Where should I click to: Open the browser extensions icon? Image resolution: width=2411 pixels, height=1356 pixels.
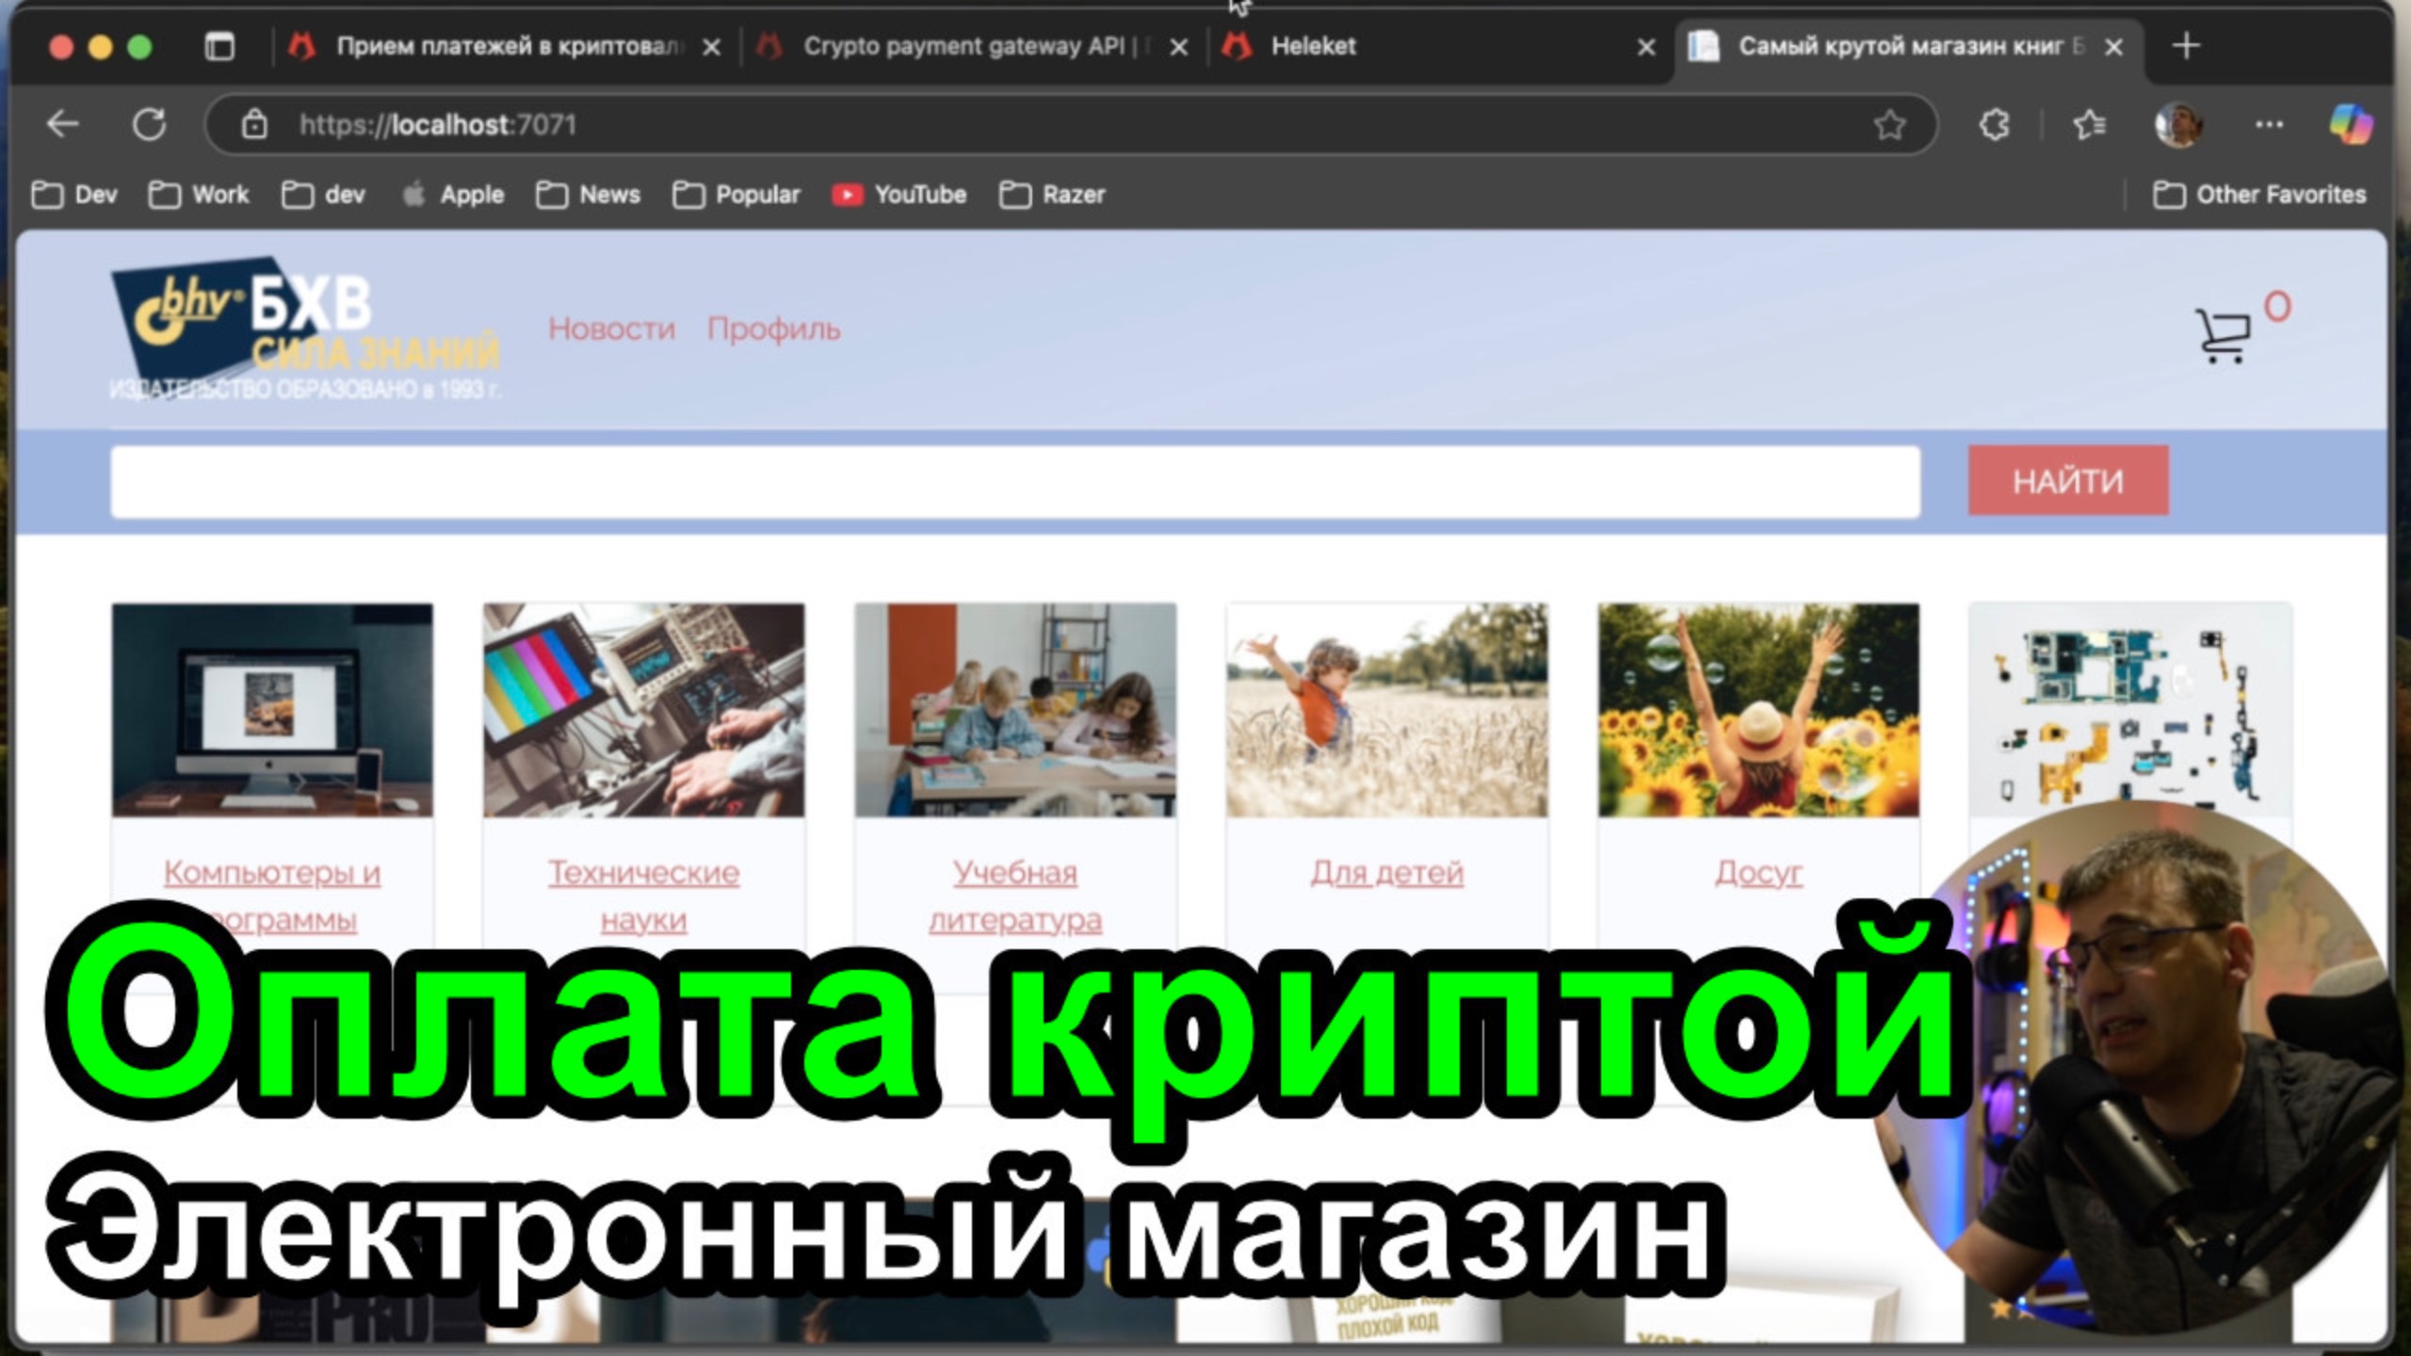(1994, 124)
